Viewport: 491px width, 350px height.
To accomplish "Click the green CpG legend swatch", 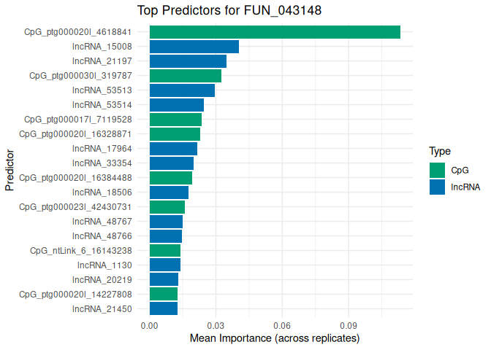I will 437,170.
